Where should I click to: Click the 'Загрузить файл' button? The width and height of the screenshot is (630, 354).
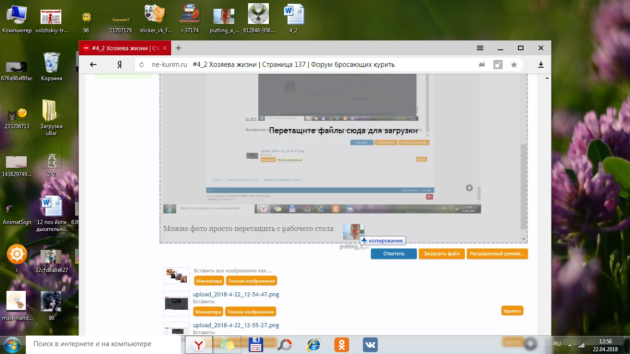[x=442, y=254]
